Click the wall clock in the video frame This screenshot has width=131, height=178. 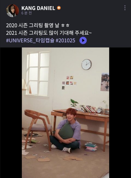tap(87, 64)
